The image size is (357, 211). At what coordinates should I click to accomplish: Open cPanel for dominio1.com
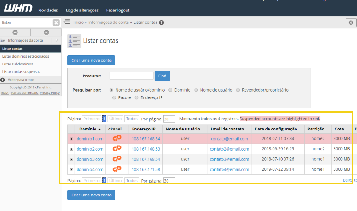[x=117, y=138]
